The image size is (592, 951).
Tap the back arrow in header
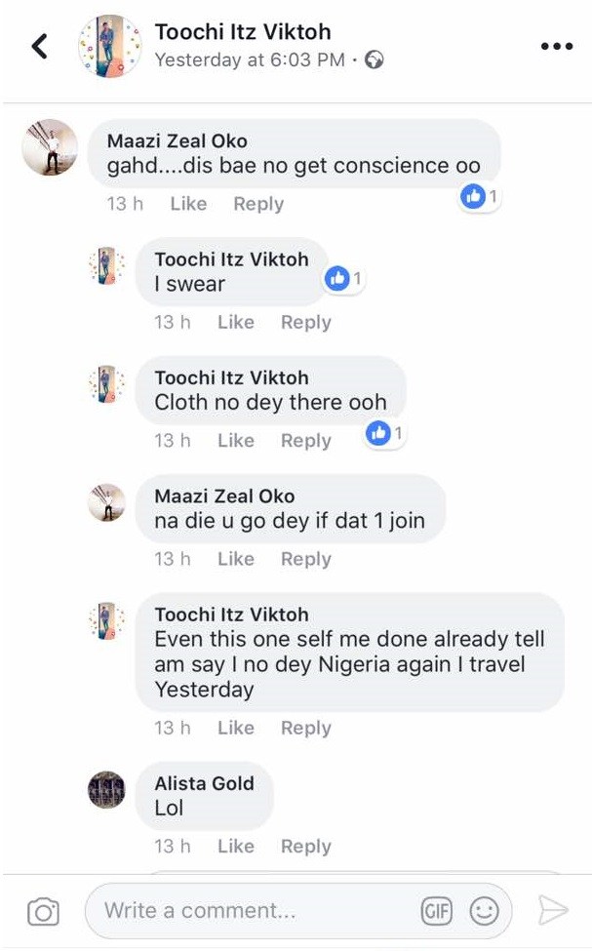(x=40, y=46)
